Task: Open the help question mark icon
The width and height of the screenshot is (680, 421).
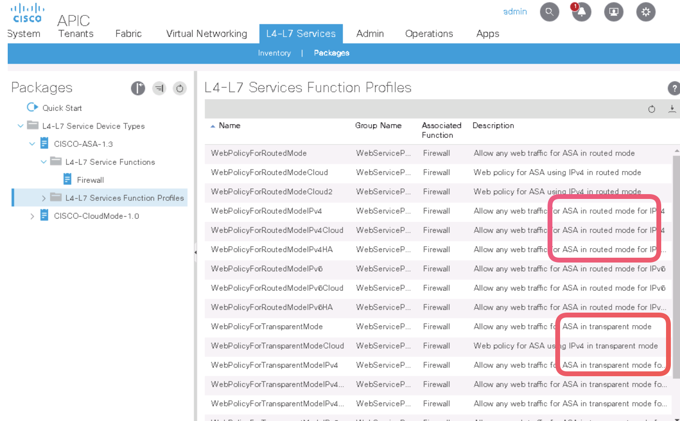Action: tap(674, 88)
